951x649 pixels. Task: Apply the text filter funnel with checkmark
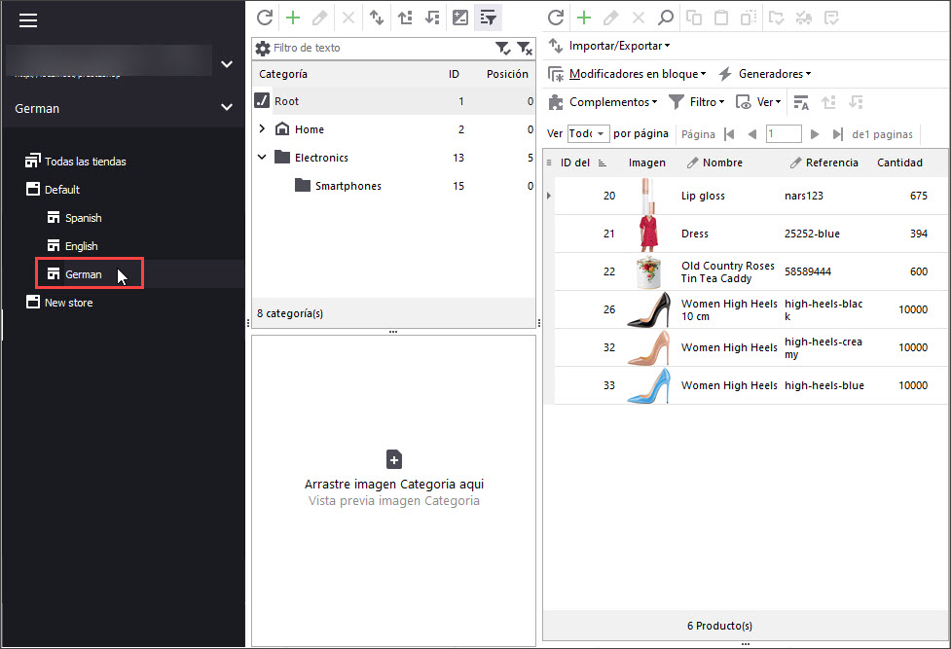[503, 48]
